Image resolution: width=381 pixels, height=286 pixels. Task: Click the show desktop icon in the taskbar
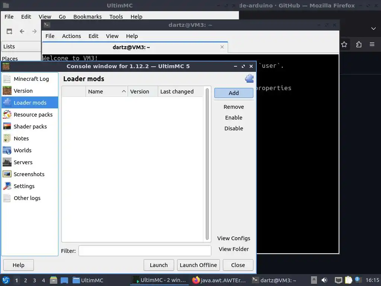coord(64,280)
